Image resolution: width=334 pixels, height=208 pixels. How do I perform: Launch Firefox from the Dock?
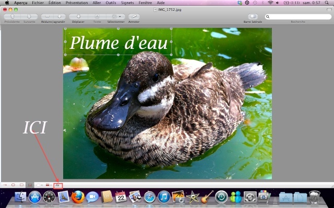(x=78, y=197)
